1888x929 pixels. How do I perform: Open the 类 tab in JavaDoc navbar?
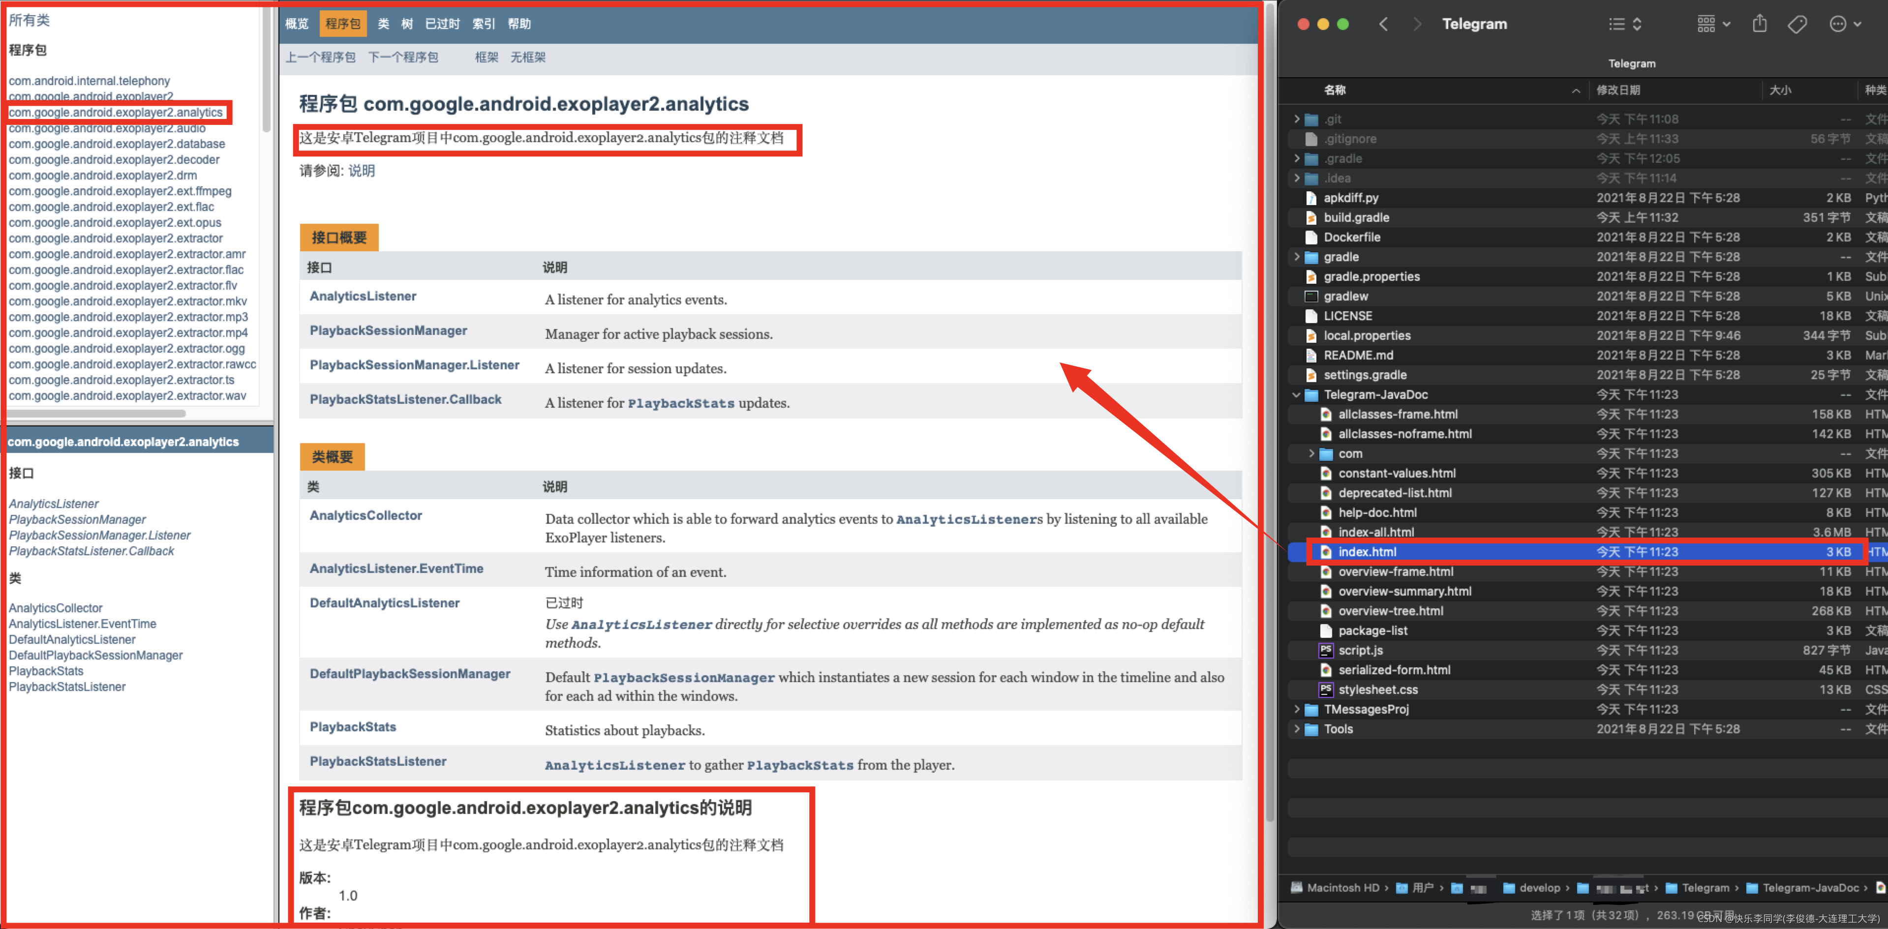coord(383,24)
